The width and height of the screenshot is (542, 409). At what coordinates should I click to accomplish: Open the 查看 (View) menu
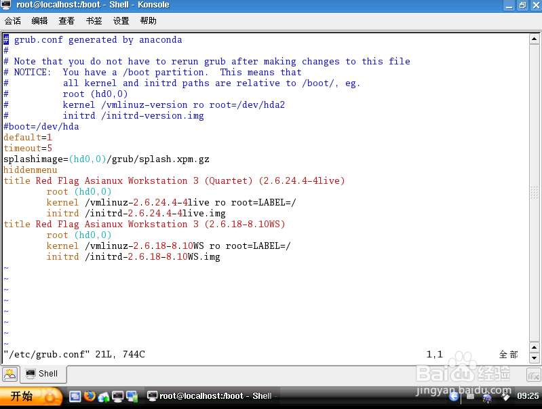click(x=66, y=21)
